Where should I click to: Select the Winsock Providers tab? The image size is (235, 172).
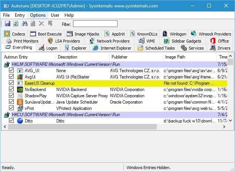(211, 34)
